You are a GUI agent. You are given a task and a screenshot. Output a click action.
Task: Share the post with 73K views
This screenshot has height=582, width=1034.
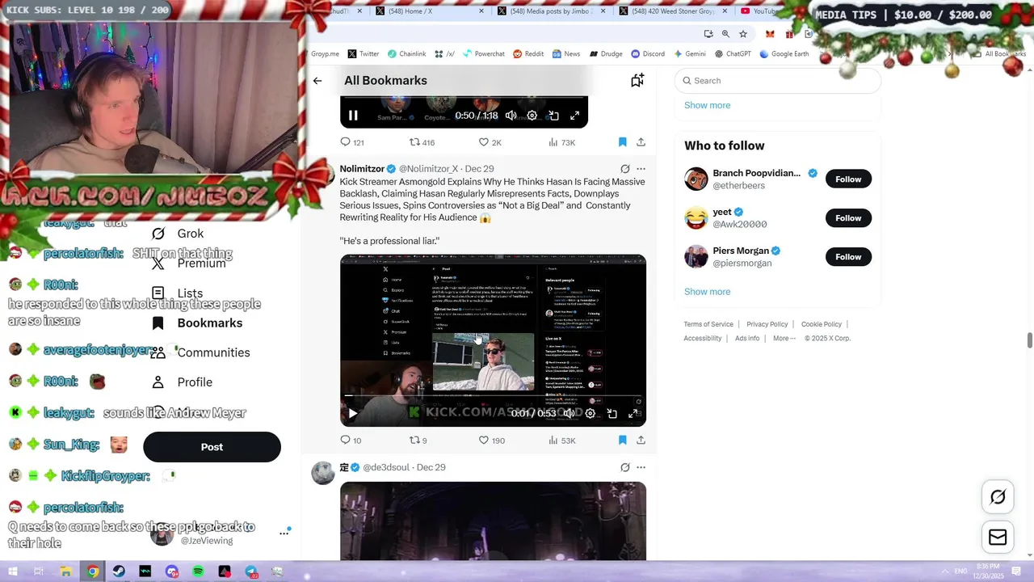point(641,142)
